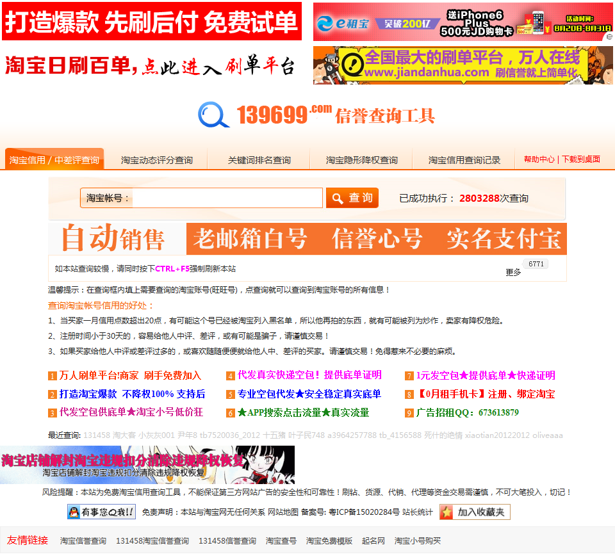This screenshot has height=559, width=615.
Task: Click the 更多 link
Action: click(513, 272)
